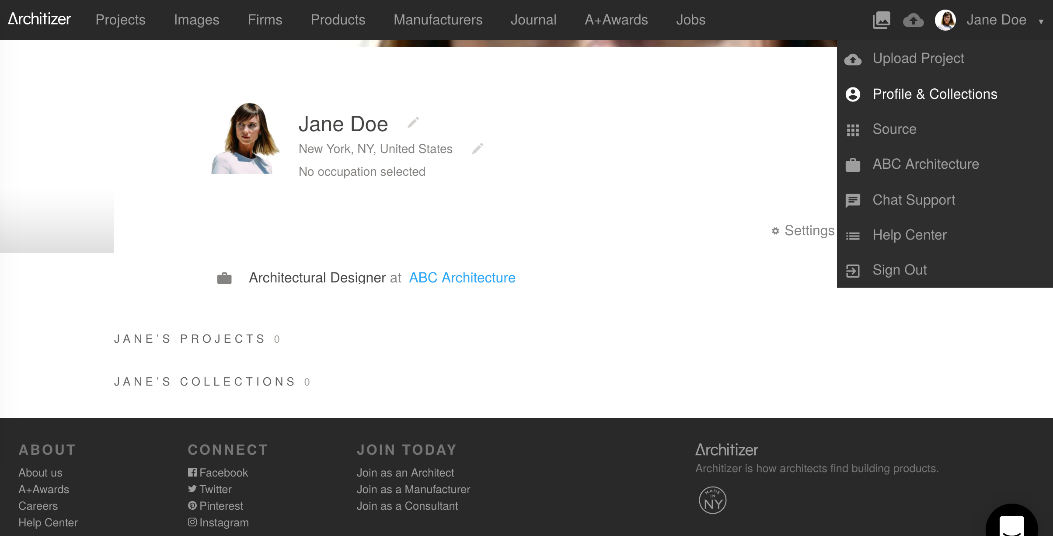1053x536 pixels.
Task: Open Twitter footer link
Action: pyautogui.click(x=216, y=489)
